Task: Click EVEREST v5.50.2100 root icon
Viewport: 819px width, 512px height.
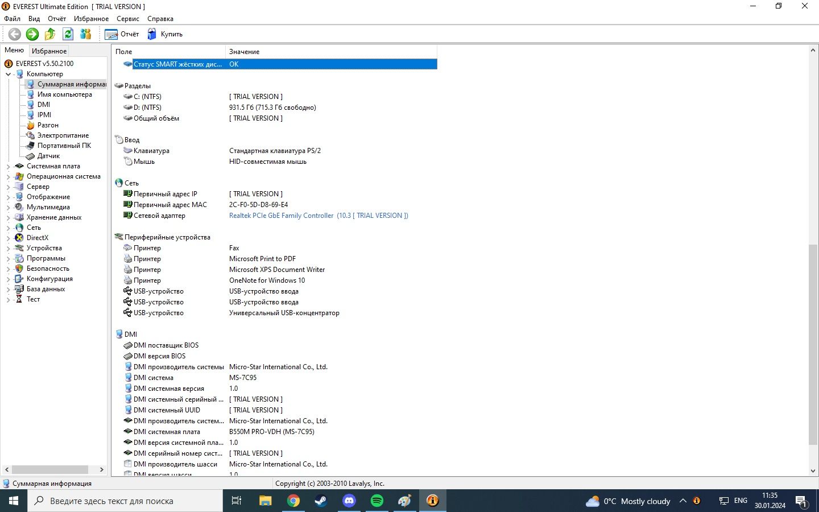Action: coord(9,64)
